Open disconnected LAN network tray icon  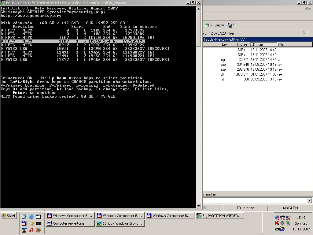277,218
